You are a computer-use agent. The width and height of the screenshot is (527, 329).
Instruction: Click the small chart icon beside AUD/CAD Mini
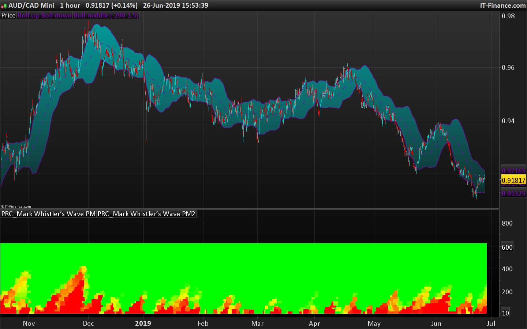pyautogui.click(x=4, y=6)
